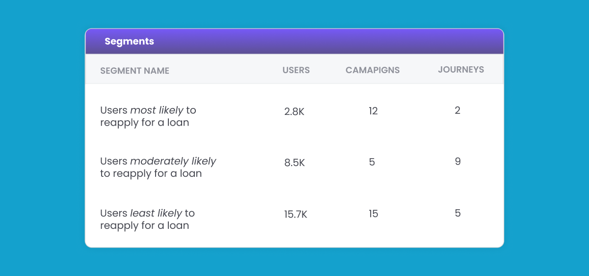
Task: Click the Segments panel title
Action: tap(129, 41)
